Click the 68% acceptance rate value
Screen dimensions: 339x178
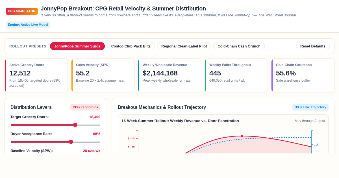[x=97, y=134]
